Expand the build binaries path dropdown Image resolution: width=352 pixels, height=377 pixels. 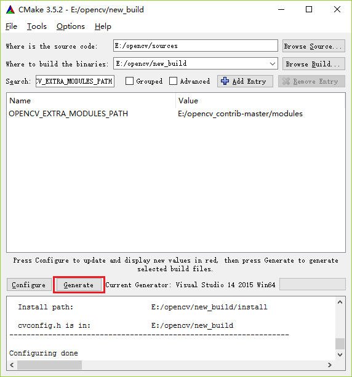pos(273,64)
